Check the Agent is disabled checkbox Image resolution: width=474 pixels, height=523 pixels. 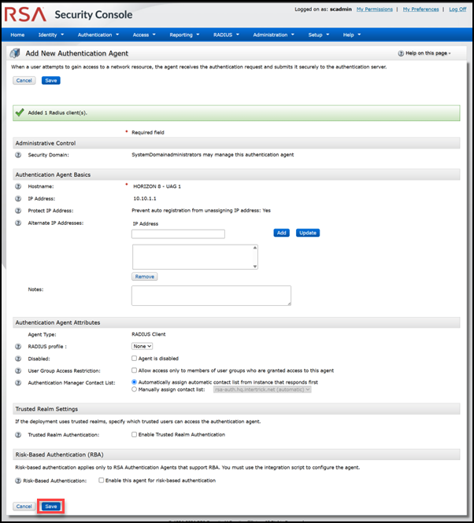click(135, 359)
